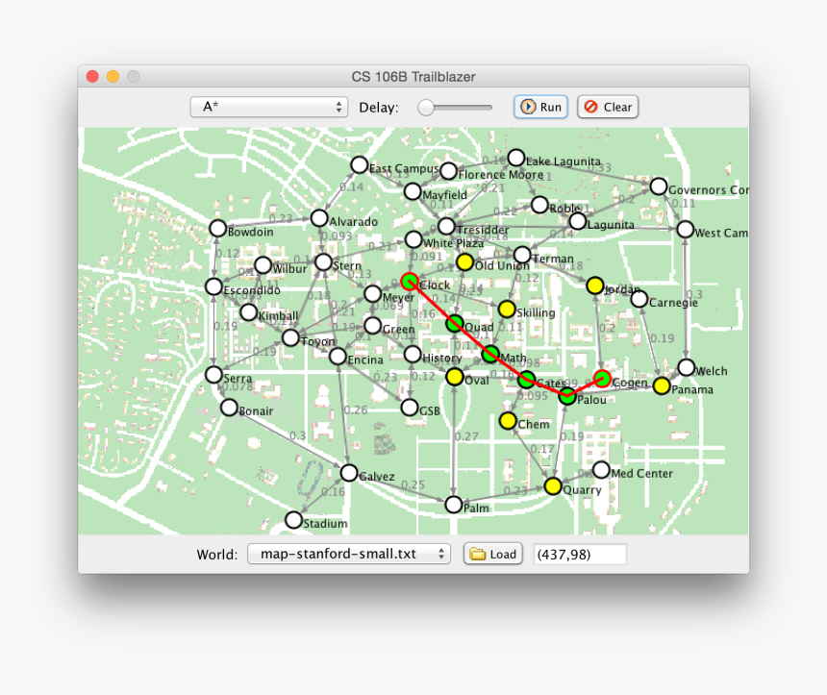Image resolution: width=827 pixels, height=695 pixels.
Task: Click the Run button
Action: pos(540,107)
